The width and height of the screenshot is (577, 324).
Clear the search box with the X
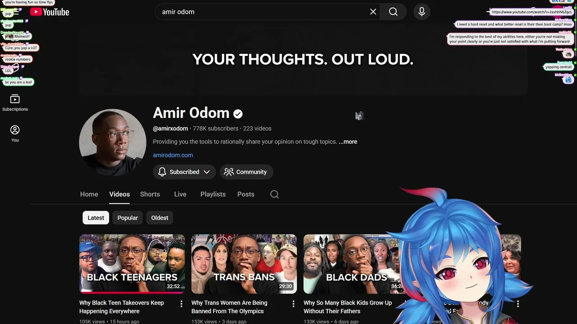[x=373, y=12]
